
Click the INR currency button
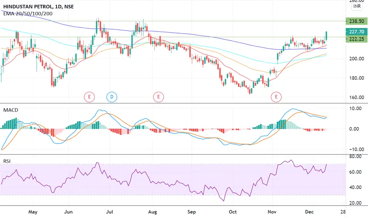pyautogui.click(x=357, y=6)
